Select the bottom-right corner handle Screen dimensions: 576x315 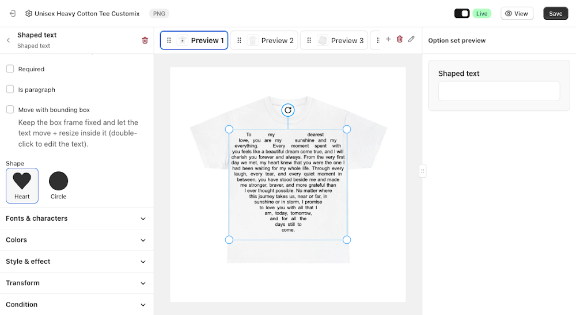[347, 240]
